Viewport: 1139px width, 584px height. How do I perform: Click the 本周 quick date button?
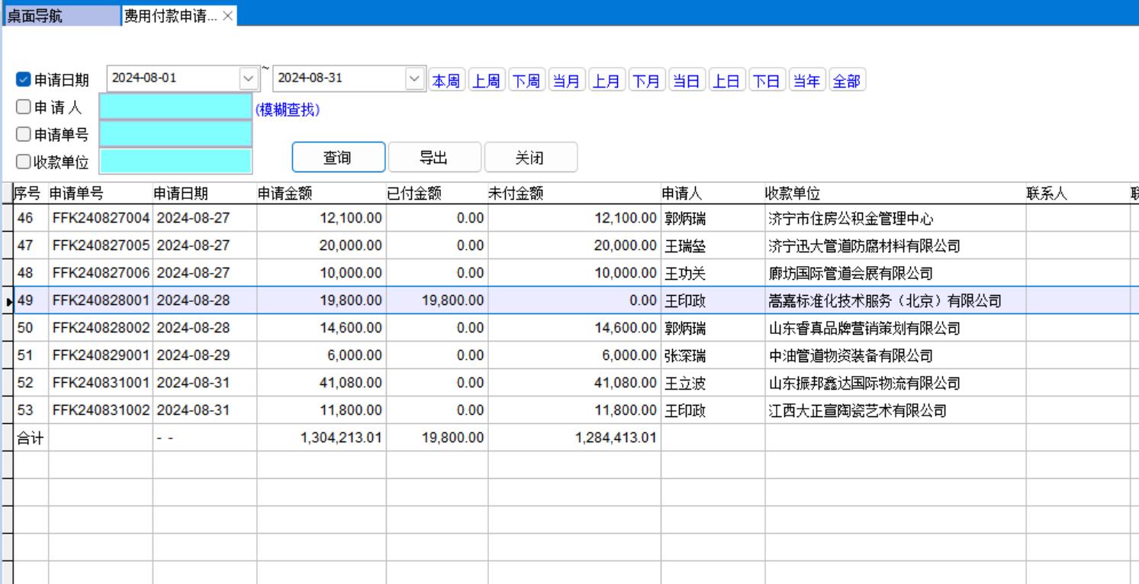point(447,80)
